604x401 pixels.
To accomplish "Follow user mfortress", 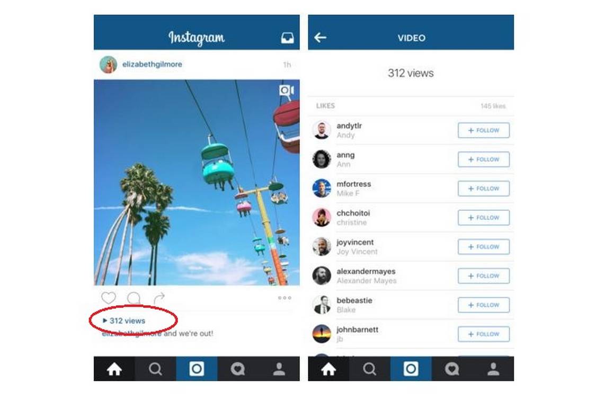I will pyautogui.click(x=483, y=189).
